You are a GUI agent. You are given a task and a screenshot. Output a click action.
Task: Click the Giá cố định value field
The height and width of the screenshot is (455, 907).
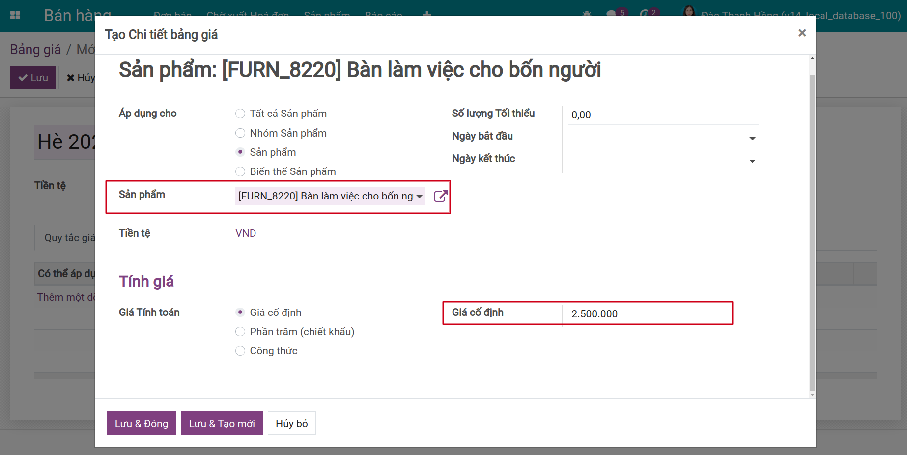tap(663, 314)
